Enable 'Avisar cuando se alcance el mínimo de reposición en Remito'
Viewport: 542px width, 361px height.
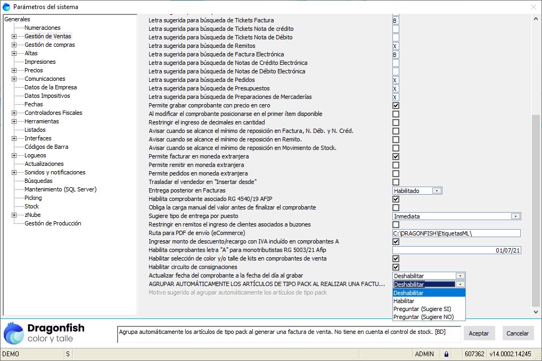click(395, 139)
